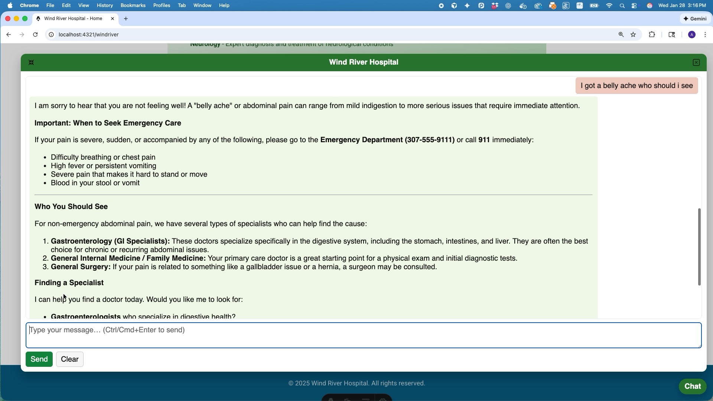The width and height of the screenshot is (713, 401).
Task: Open macOS Control Center
Action: tap(634, 6)
